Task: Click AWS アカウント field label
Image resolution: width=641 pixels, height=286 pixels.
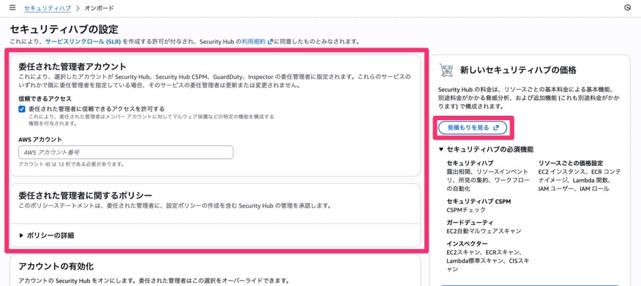Action: pyautogui.click(x=41, y=140)
